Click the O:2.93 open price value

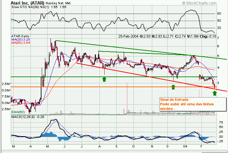point(145,36)
